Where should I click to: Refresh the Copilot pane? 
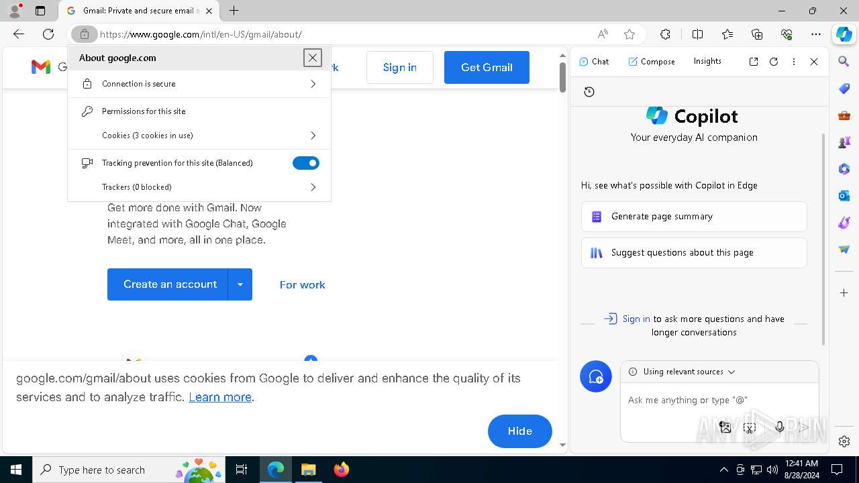coord(774,62)
